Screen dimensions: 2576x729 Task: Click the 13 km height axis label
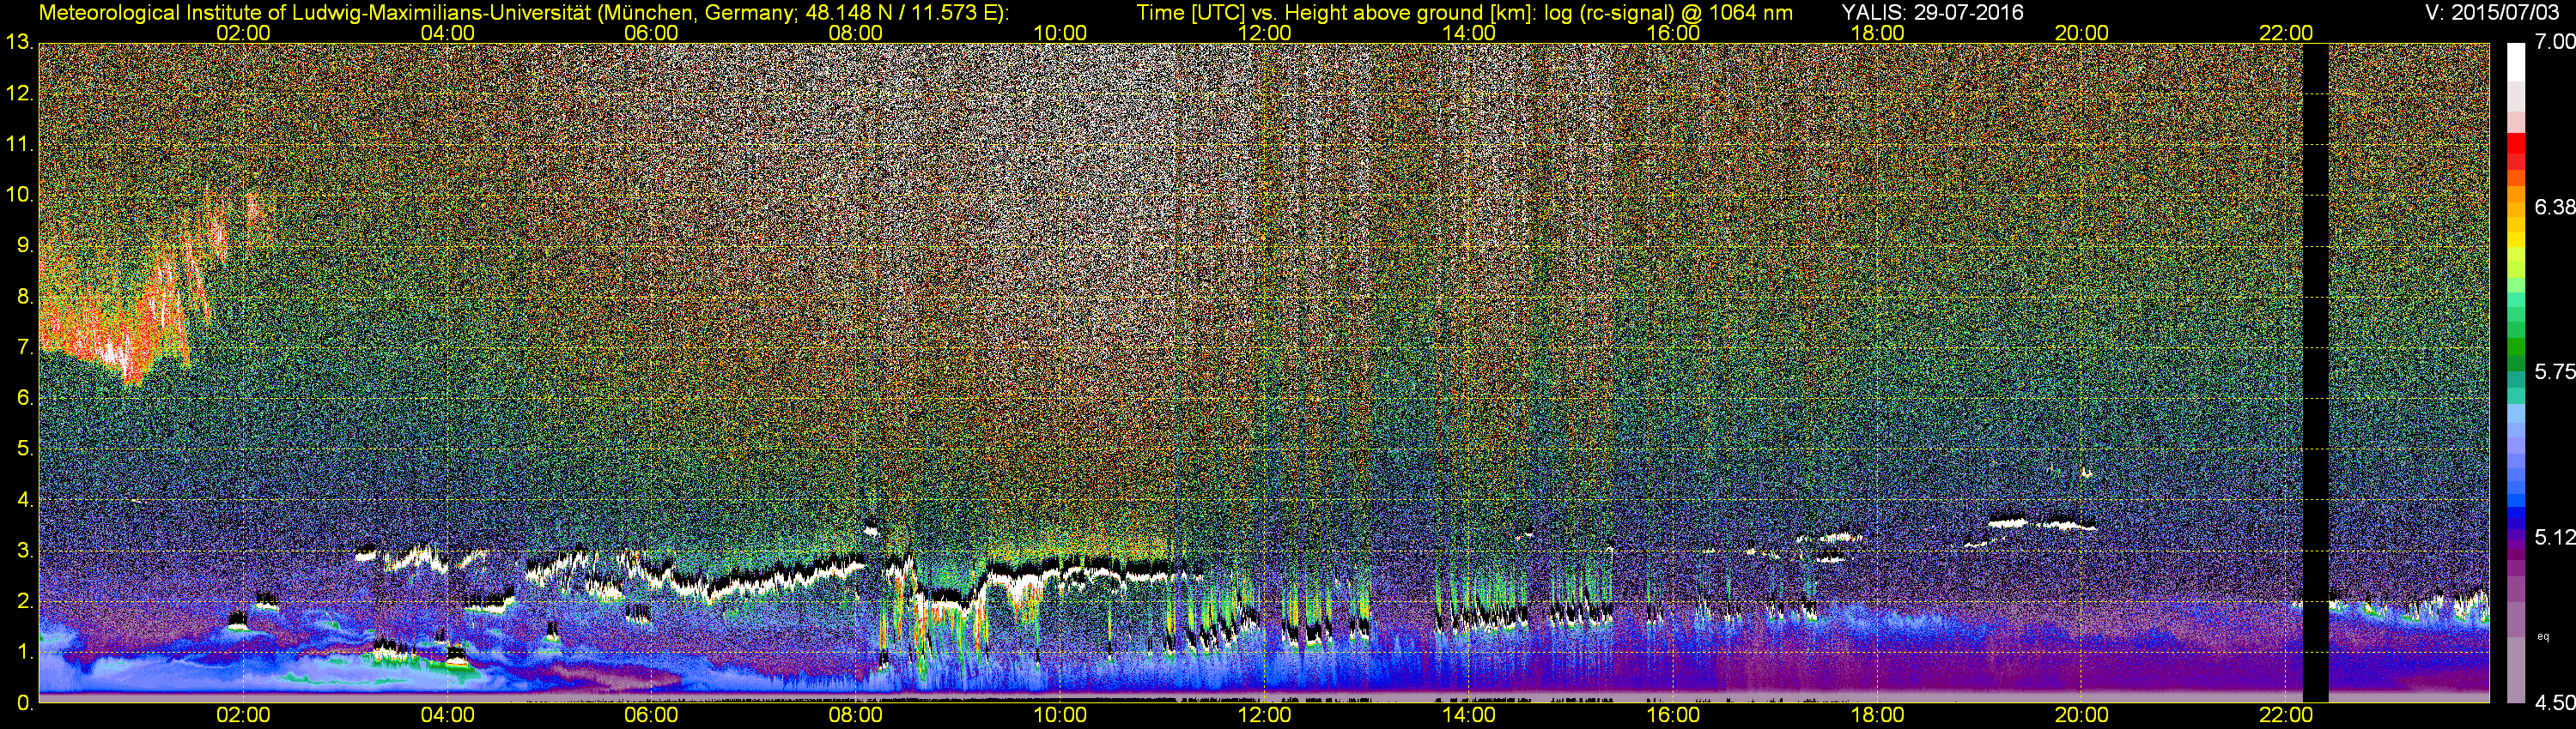(x=18, y=42)
